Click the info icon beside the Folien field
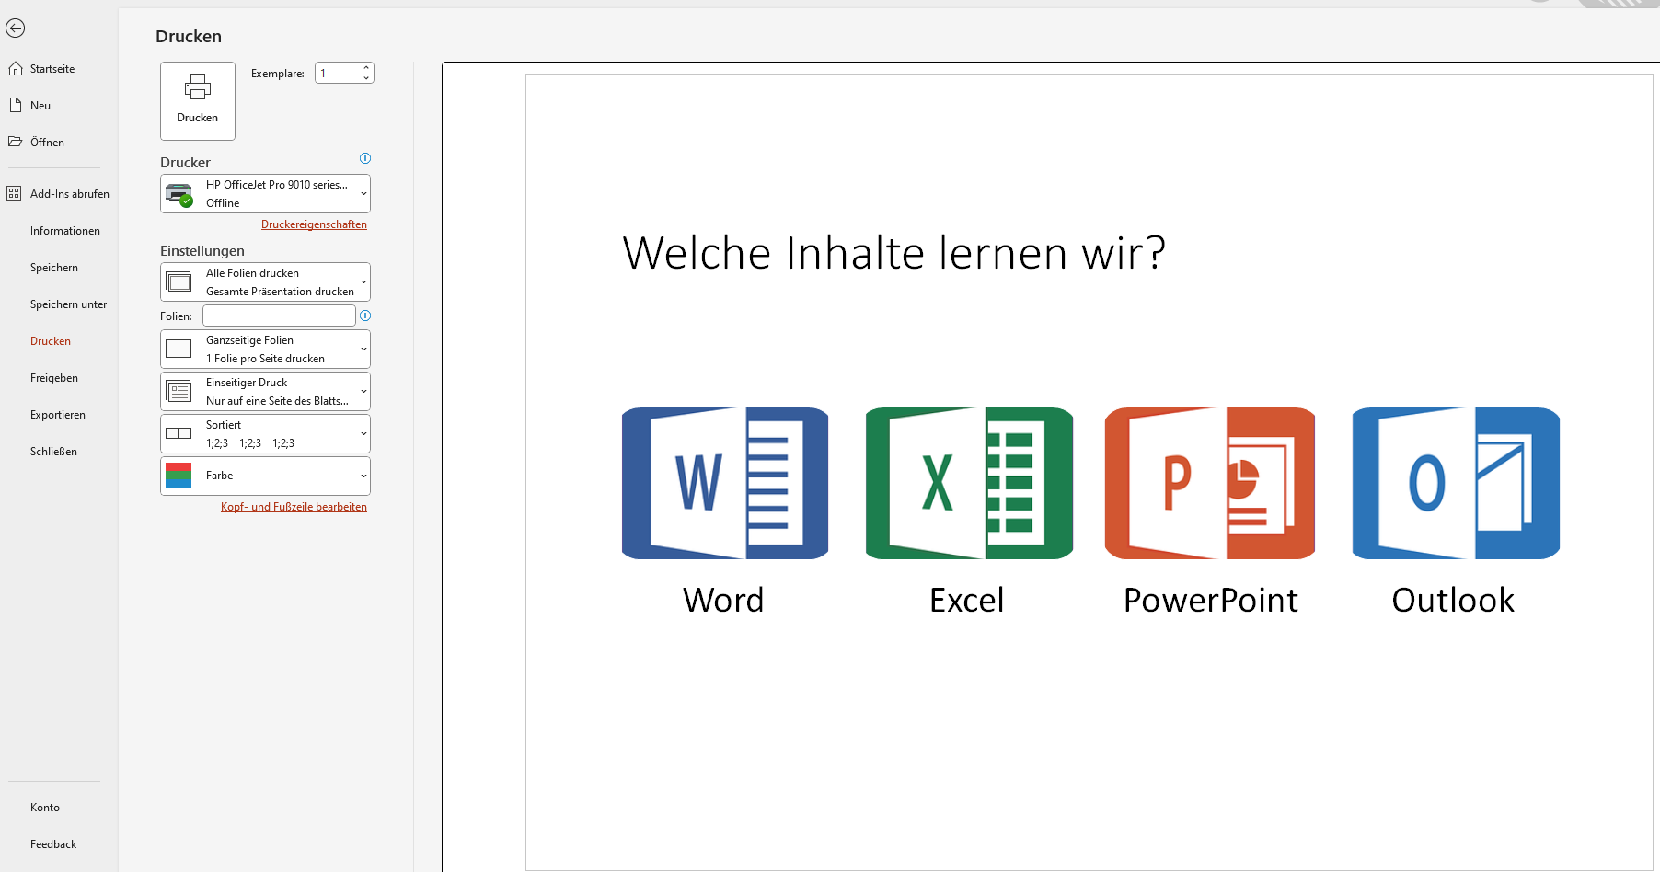Screen dimensions: 1660x872 (x=365, y=316)
